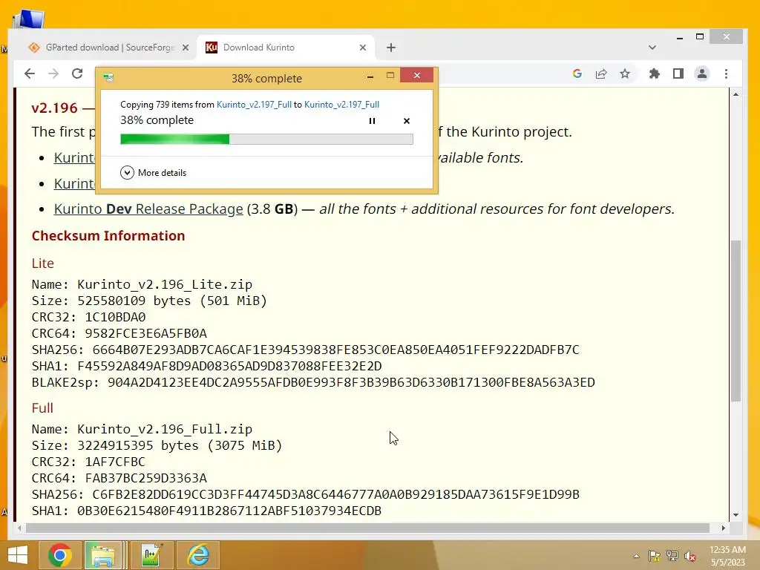Screen dimensions: 760x570
Task: Open the notepad app on taskbar
Action: pyautogui.click(x=151, y=555)
